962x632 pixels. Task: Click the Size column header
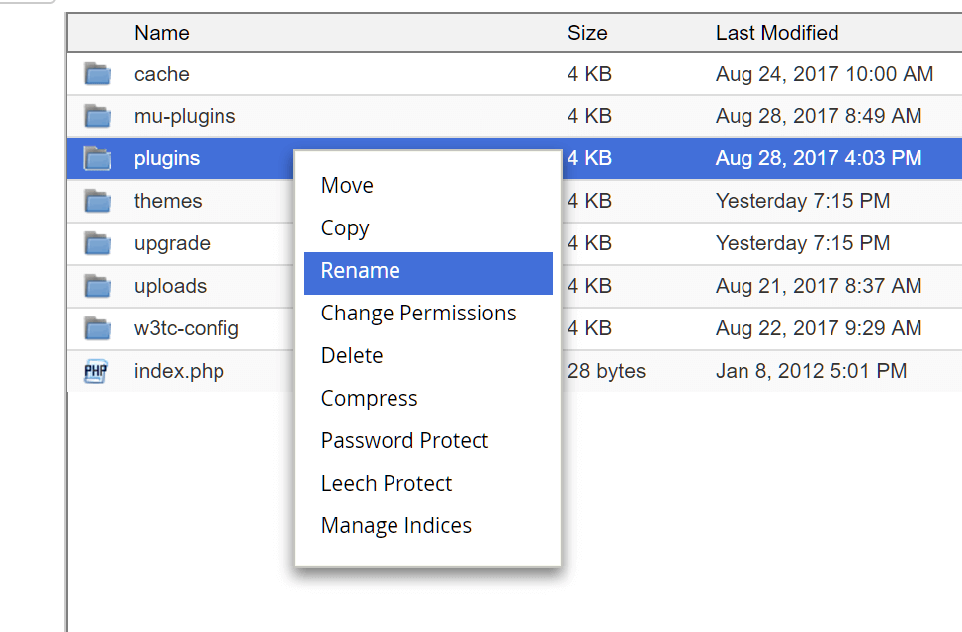[x=587, y=33]
